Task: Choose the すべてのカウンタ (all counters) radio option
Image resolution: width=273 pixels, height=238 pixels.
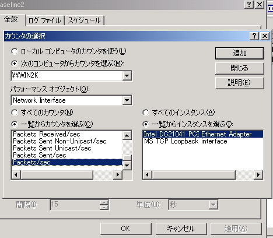Action: pyautogui.click(x=15, y=113)
